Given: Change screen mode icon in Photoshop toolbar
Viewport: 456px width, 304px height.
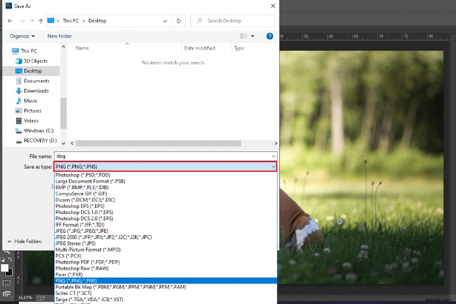Looking at the screenshot, I should [x=6, y=293].
